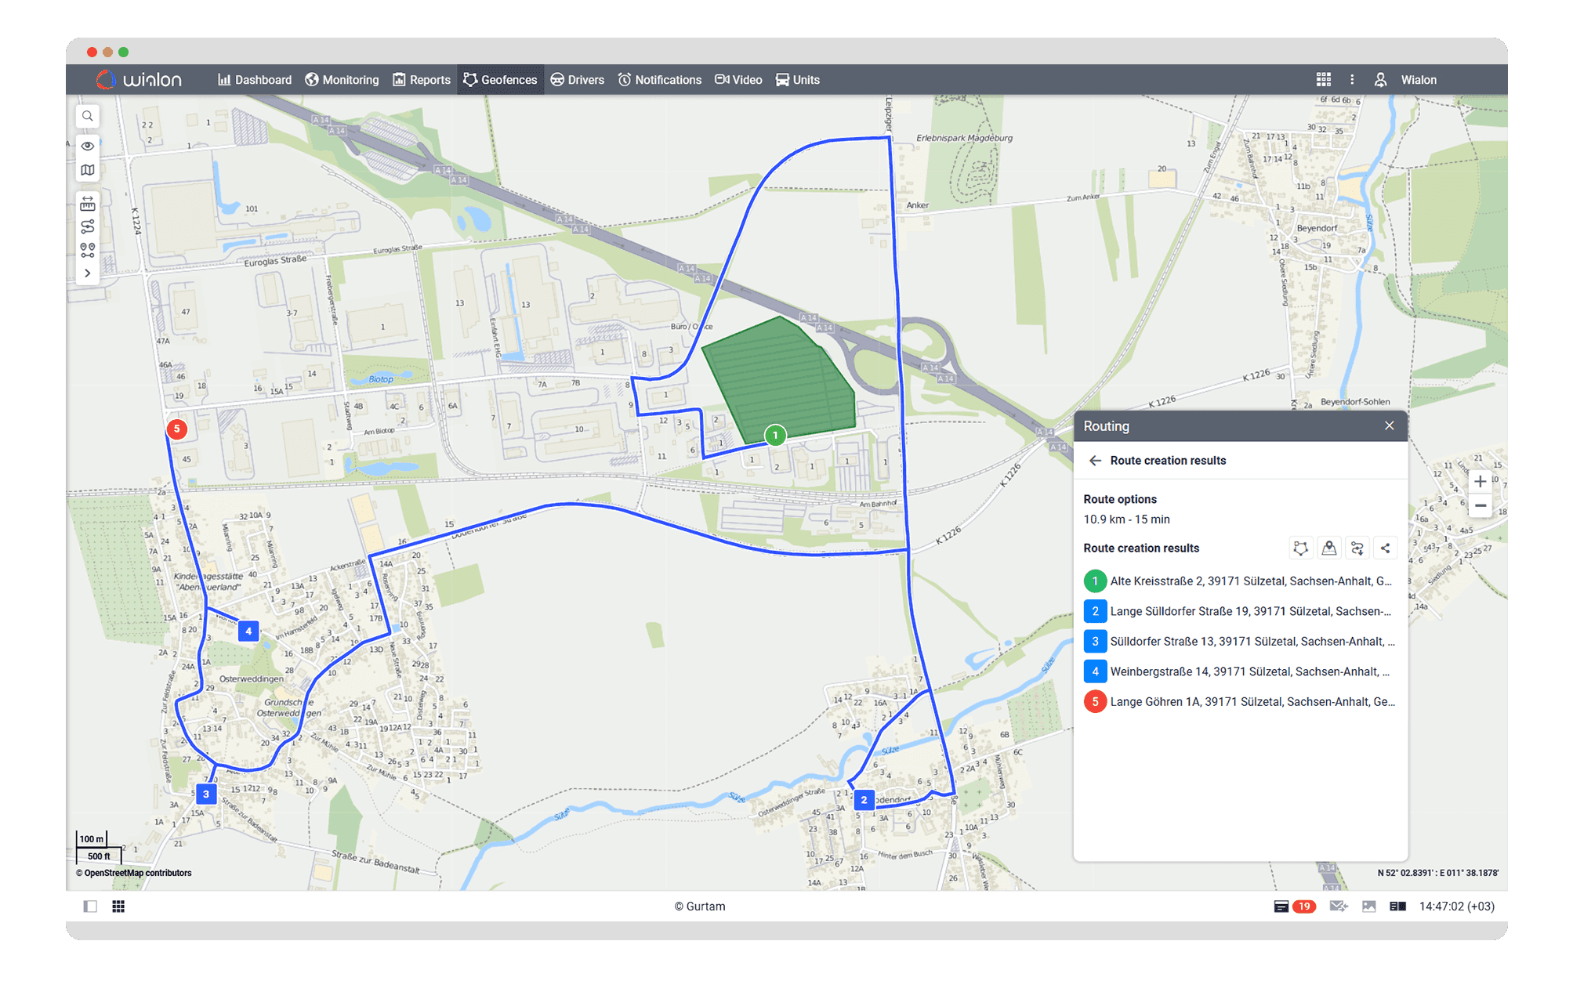
Task: Open the three-dot more options menu
Action: coord(1352,80)
